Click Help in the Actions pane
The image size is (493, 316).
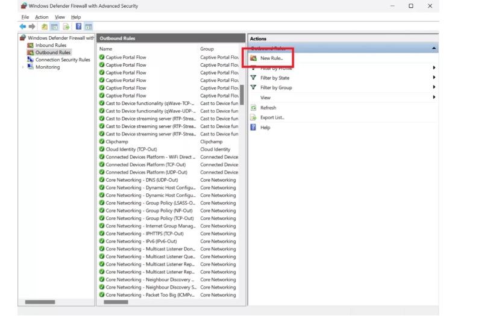[265, 128]
